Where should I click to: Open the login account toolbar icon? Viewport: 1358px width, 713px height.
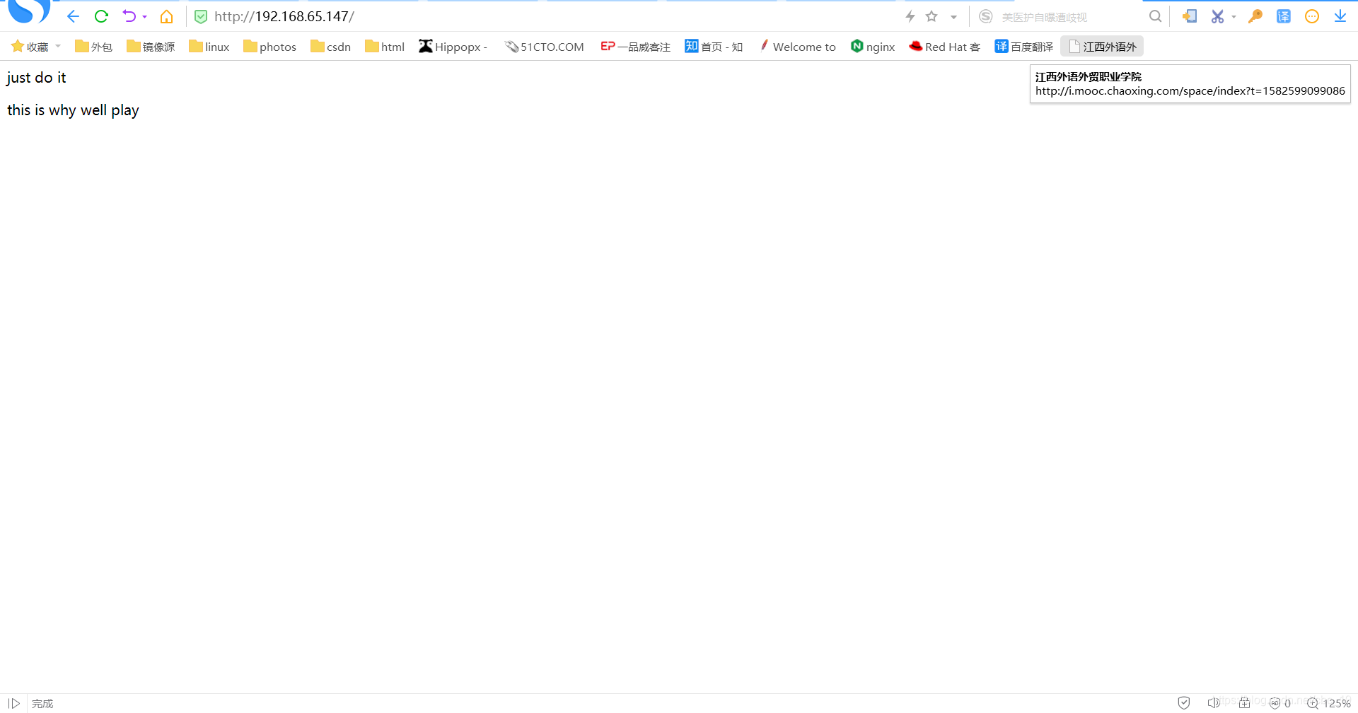click(1189, 16)
